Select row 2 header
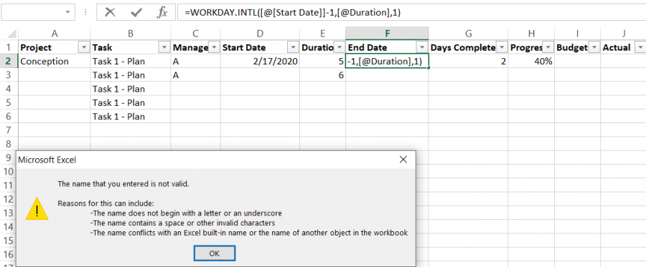Viewport: 646px width, 267px height. [x=9, y=62]
